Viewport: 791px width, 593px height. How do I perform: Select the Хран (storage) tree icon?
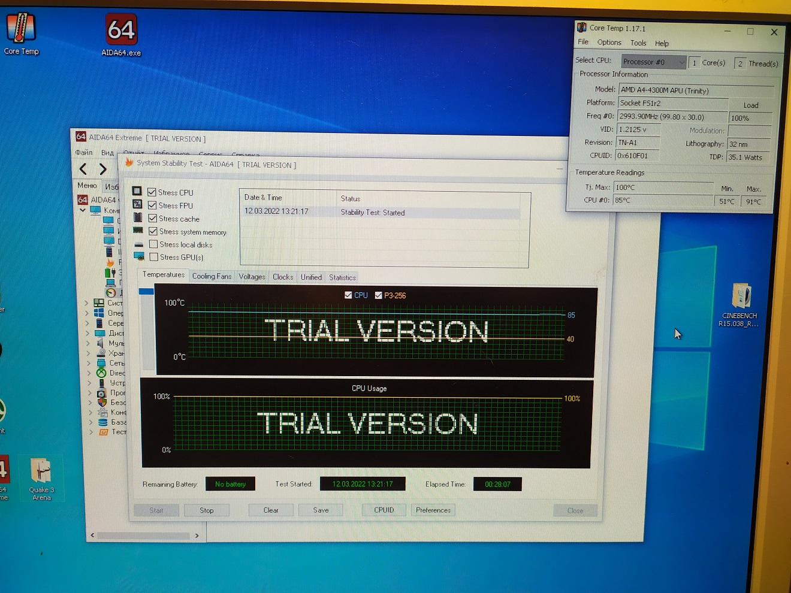101,353
